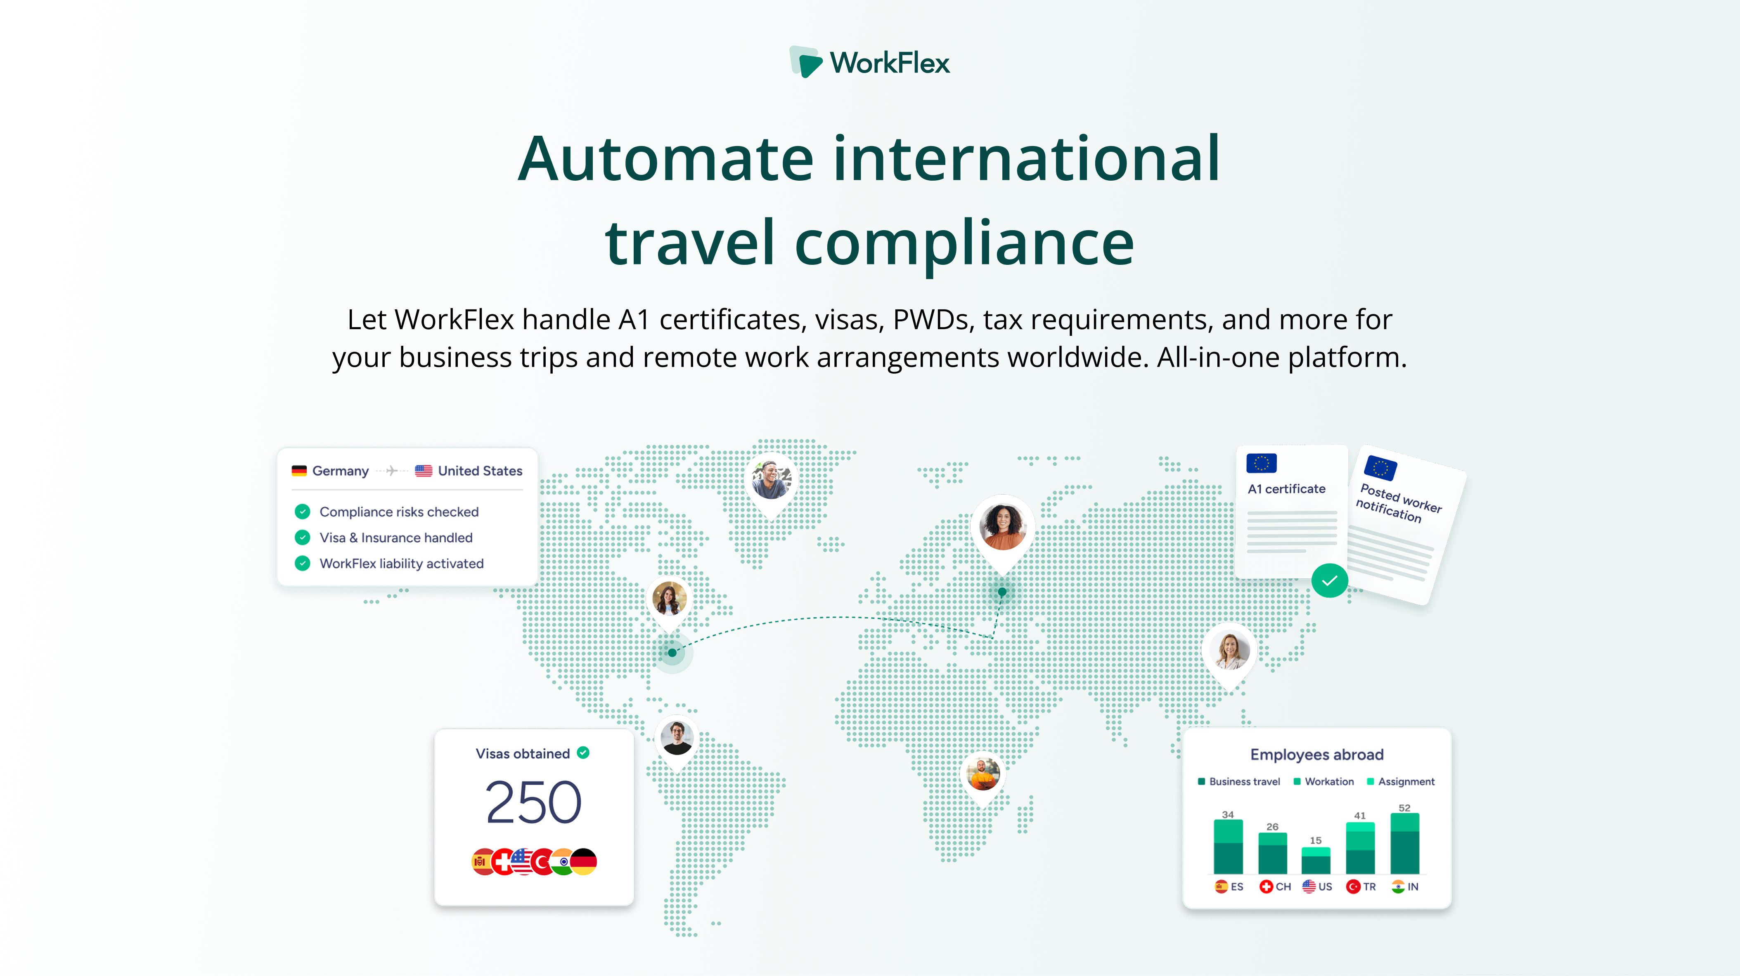The width and height of the screenshot is (1740, 976).
Task: Click the ES bar labeled 34
Action: 1228,846
